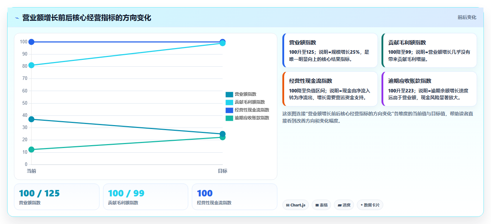Click the 表格 tag chip
The width and height of the screenshot is (491, 224).
tap(321, 205)
